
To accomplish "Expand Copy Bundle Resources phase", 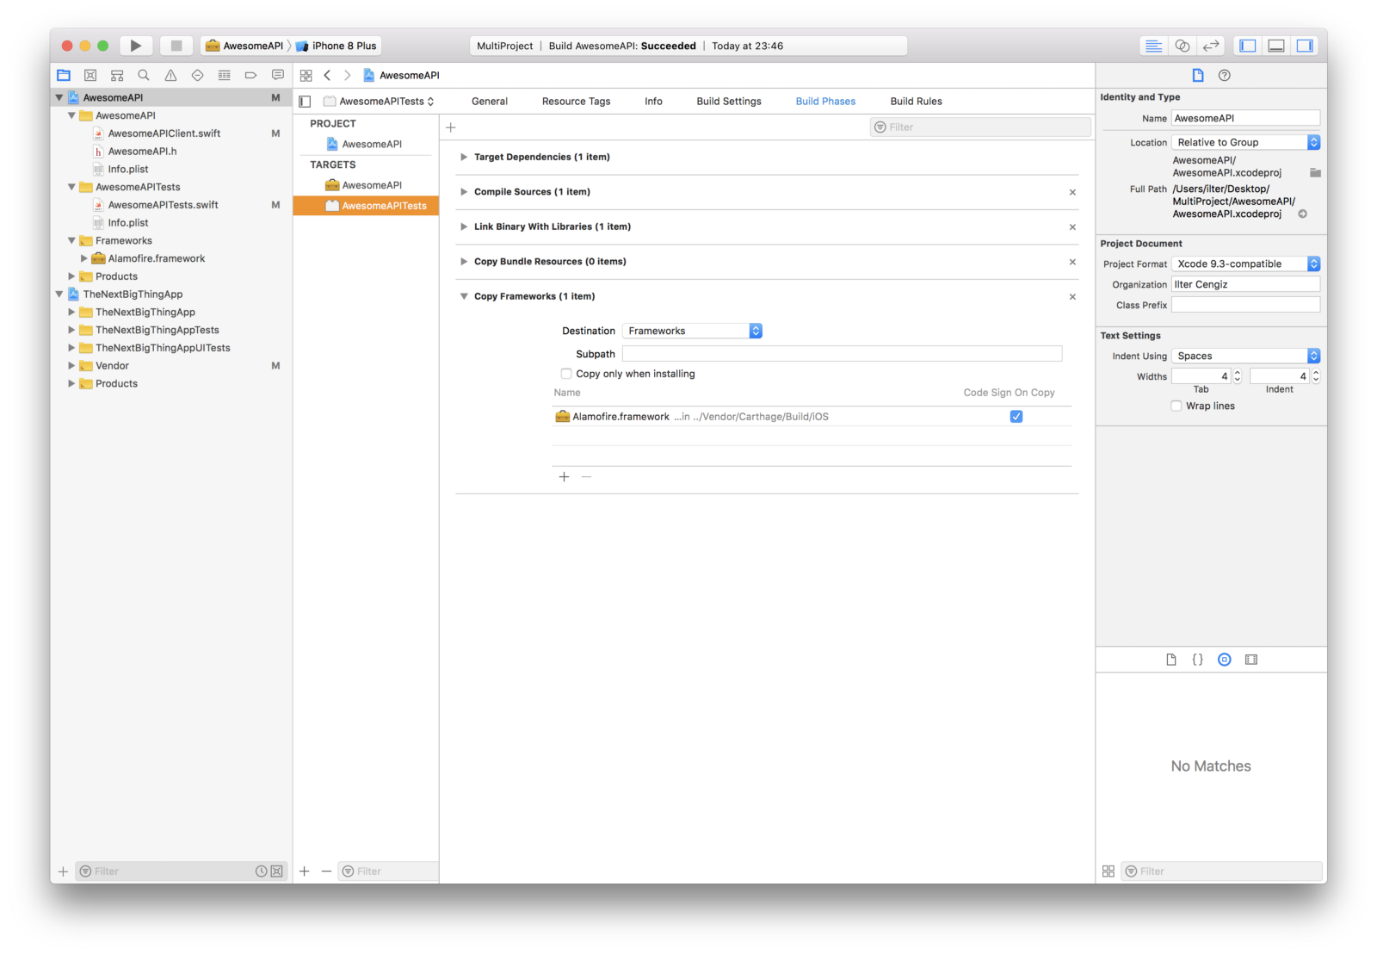I will pyautogui.click(x=464, y=262).
